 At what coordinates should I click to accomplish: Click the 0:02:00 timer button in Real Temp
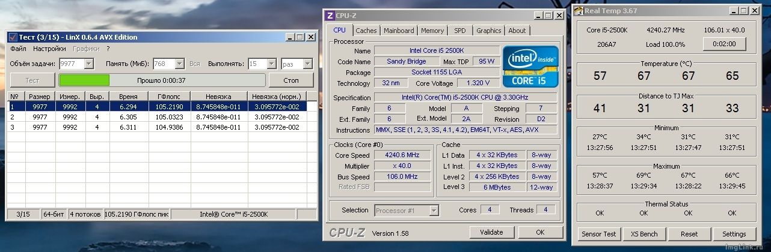click(x=724, y=44)
